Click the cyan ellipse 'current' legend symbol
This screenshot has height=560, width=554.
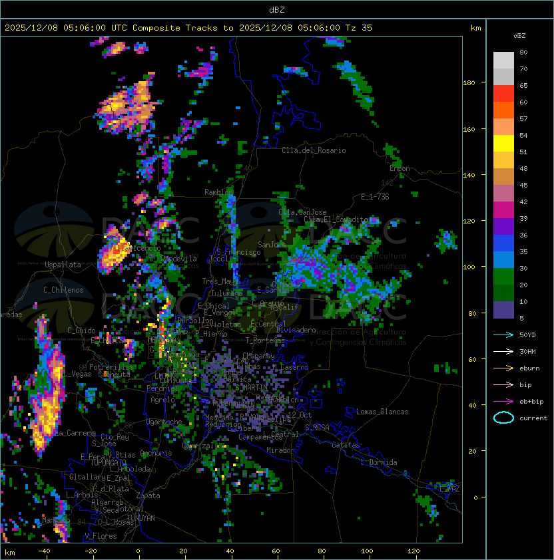503,418
